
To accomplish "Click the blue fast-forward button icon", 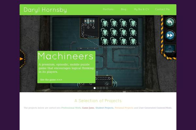I will tap(170, 35).
